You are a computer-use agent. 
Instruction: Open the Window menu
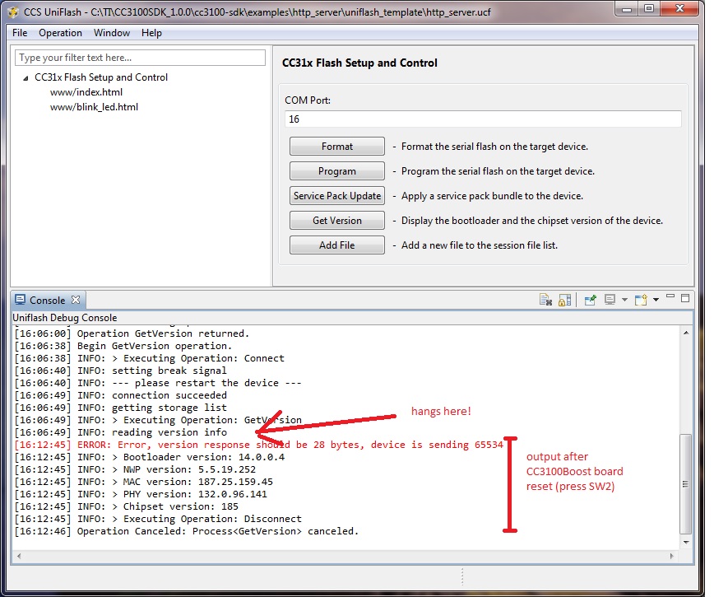[x=111, y=33]
